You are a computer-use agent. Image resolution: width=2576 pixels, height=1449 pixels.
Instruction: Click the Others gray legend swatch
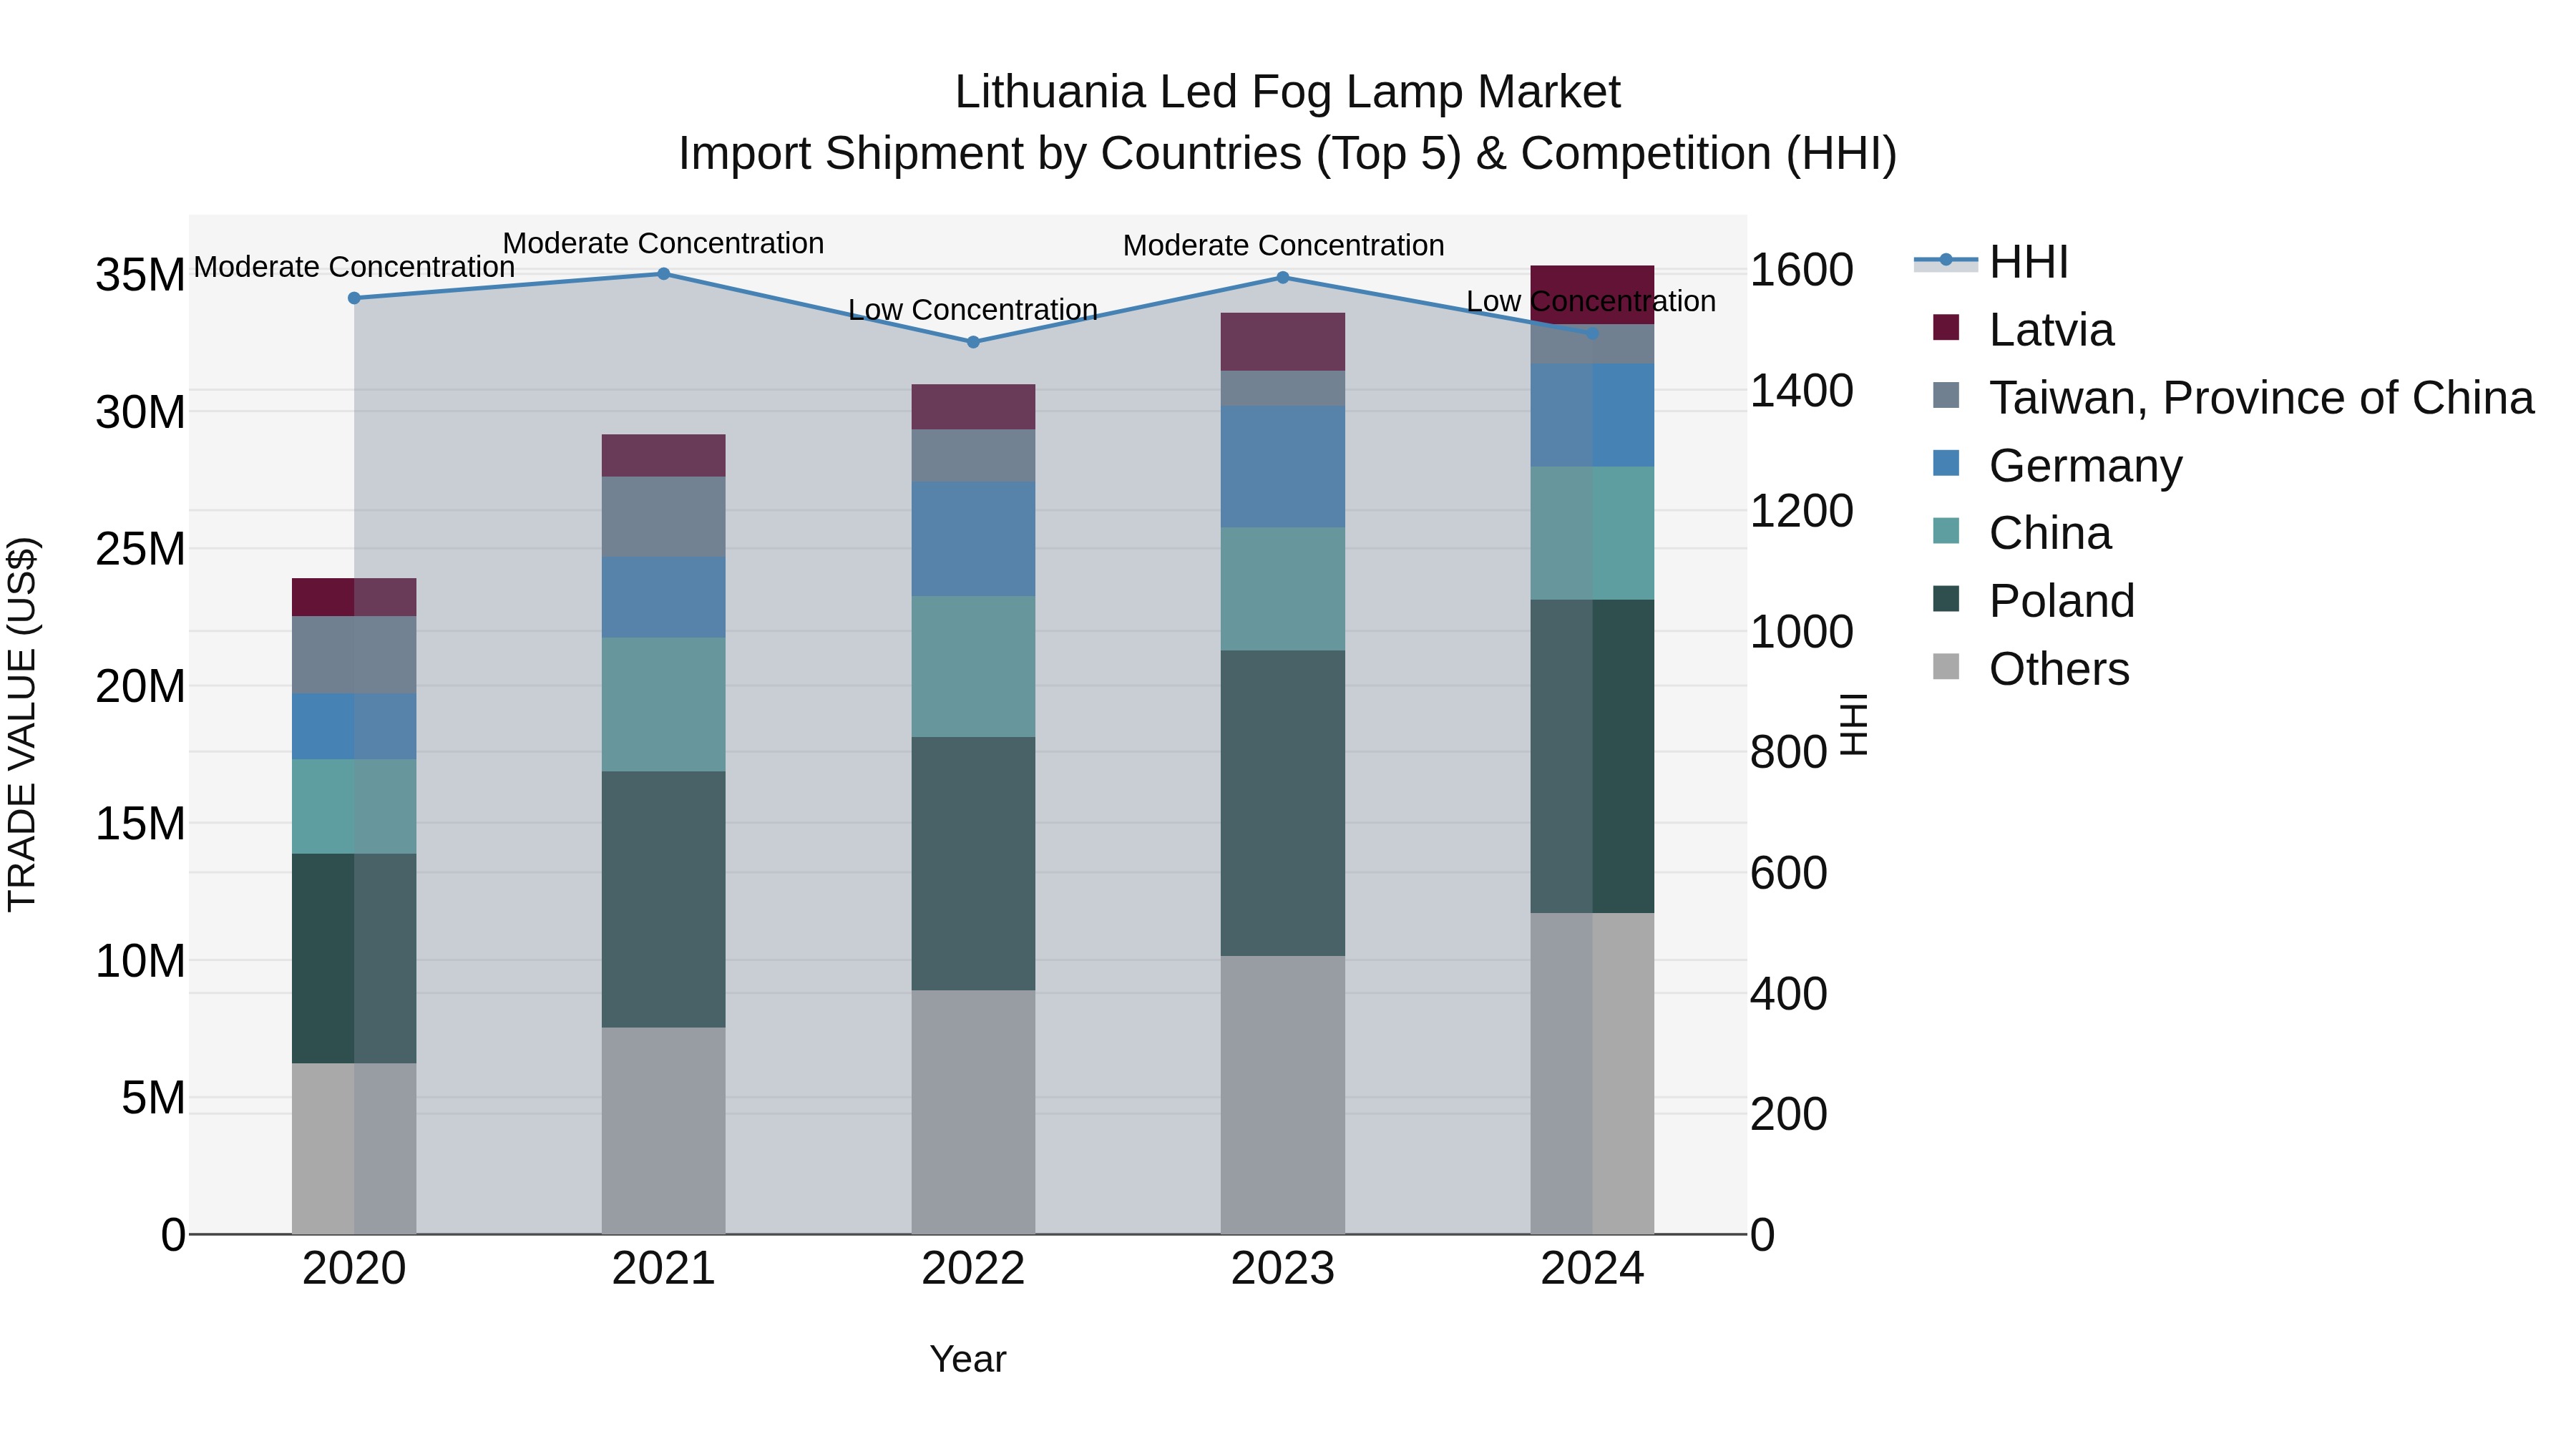(x=1946, y=667)
